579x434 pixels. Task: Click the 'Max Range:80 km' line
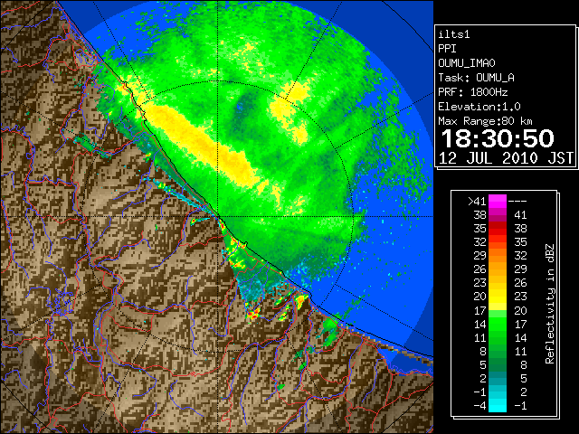point(485,121)
